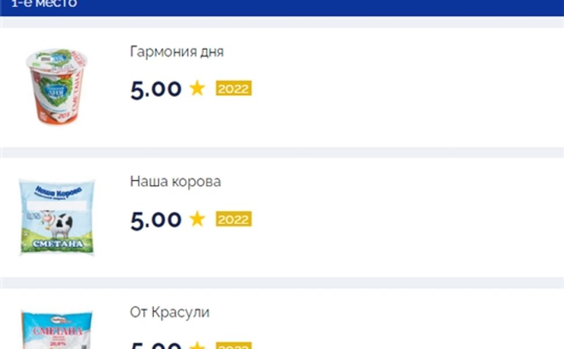The height and width of the screenshot is (349, 564).
Task: Click the star icon next to От Красули rating
Action: pyautogui.click(x=197, y=345)
